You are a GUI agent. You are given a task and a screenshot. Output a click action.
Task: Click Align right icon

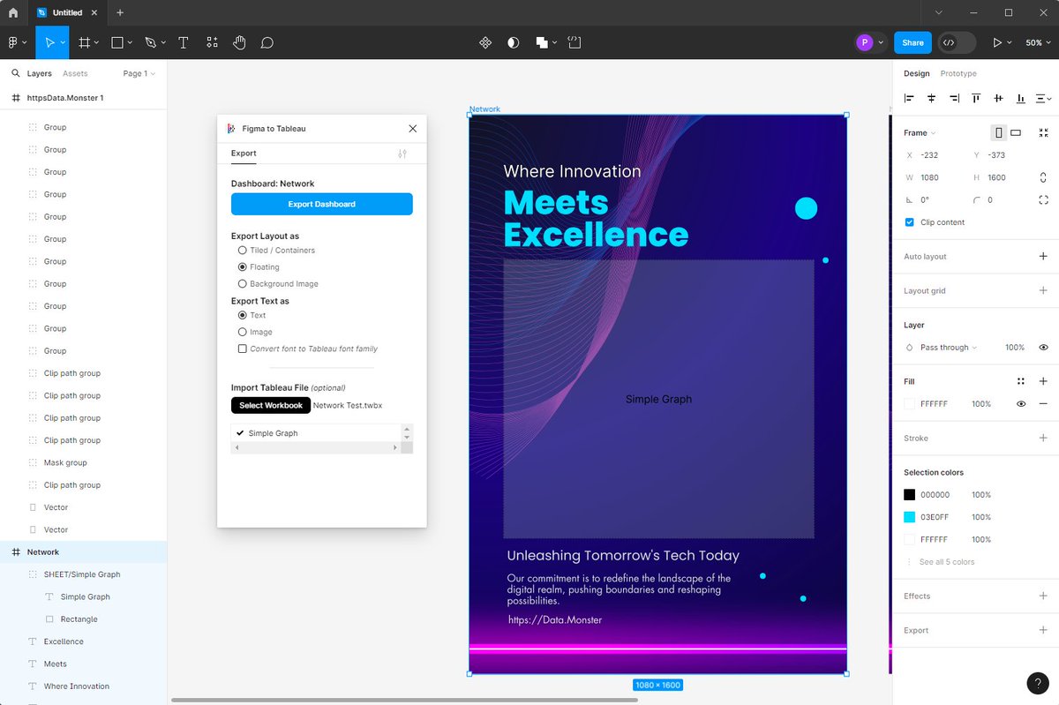click(954, 99)
